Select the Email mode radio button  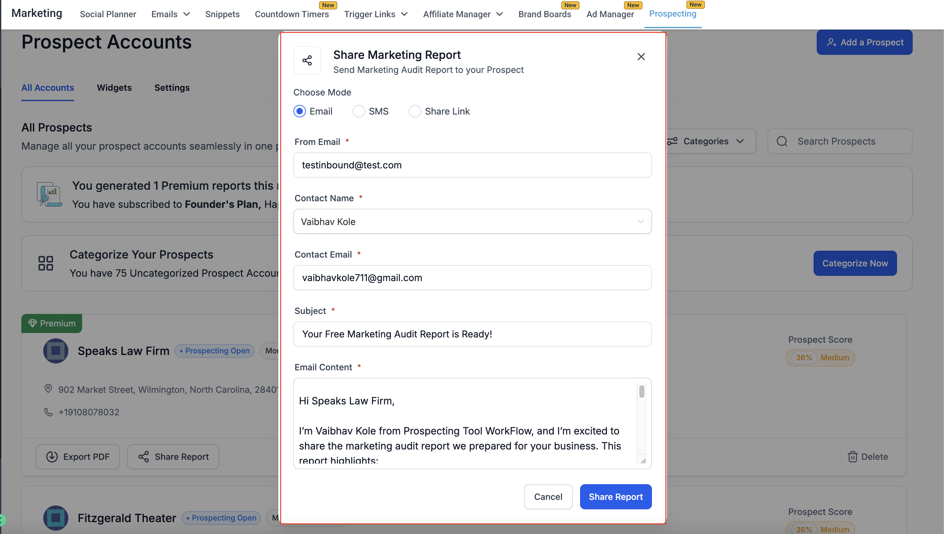(300, 111)
